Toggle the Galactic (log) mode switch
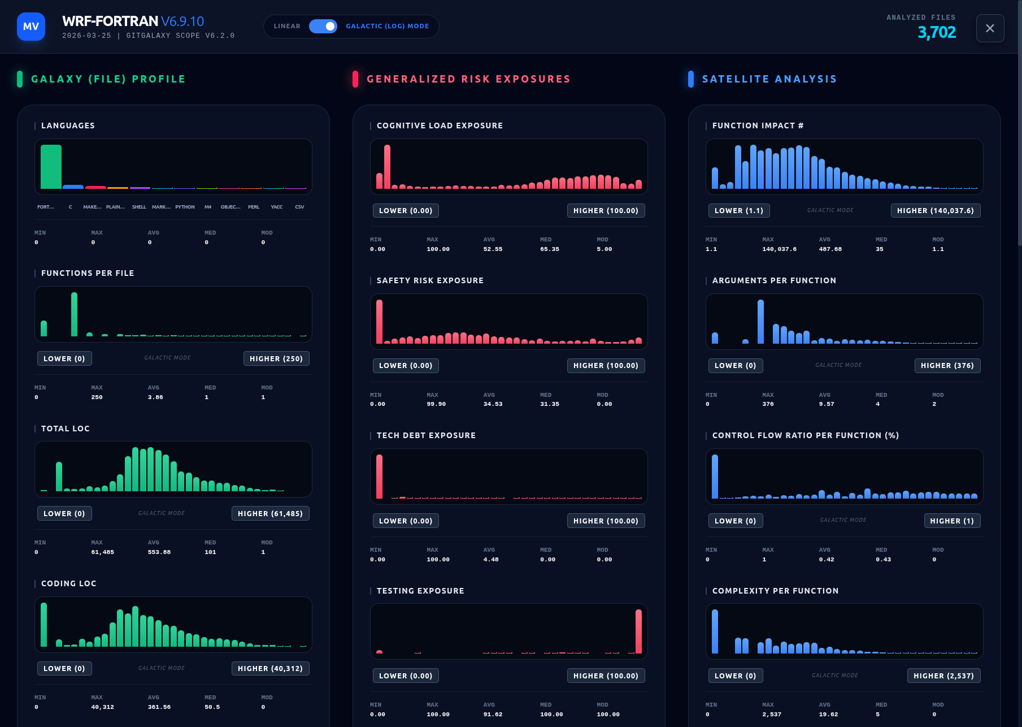The width and height of the screenshot is (1022, 727). point(323,26)
